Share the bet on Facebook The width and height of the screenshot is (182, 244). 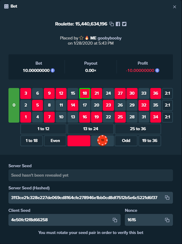pyautogui.click(x=118, y=24)
